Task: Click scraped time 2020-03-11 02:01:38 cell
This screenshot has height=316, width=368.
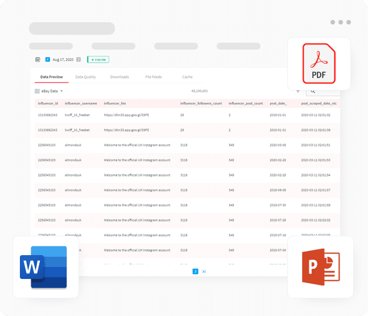Action: point(316,130)
